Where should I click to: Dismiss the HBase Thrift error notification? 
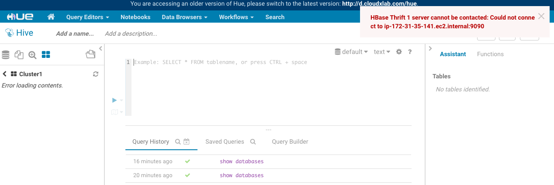541,16
